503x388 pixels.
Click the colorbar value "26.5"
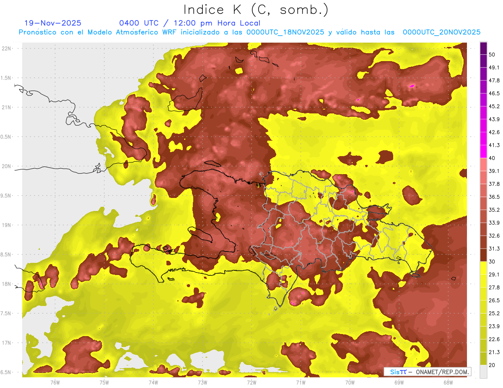494,301
